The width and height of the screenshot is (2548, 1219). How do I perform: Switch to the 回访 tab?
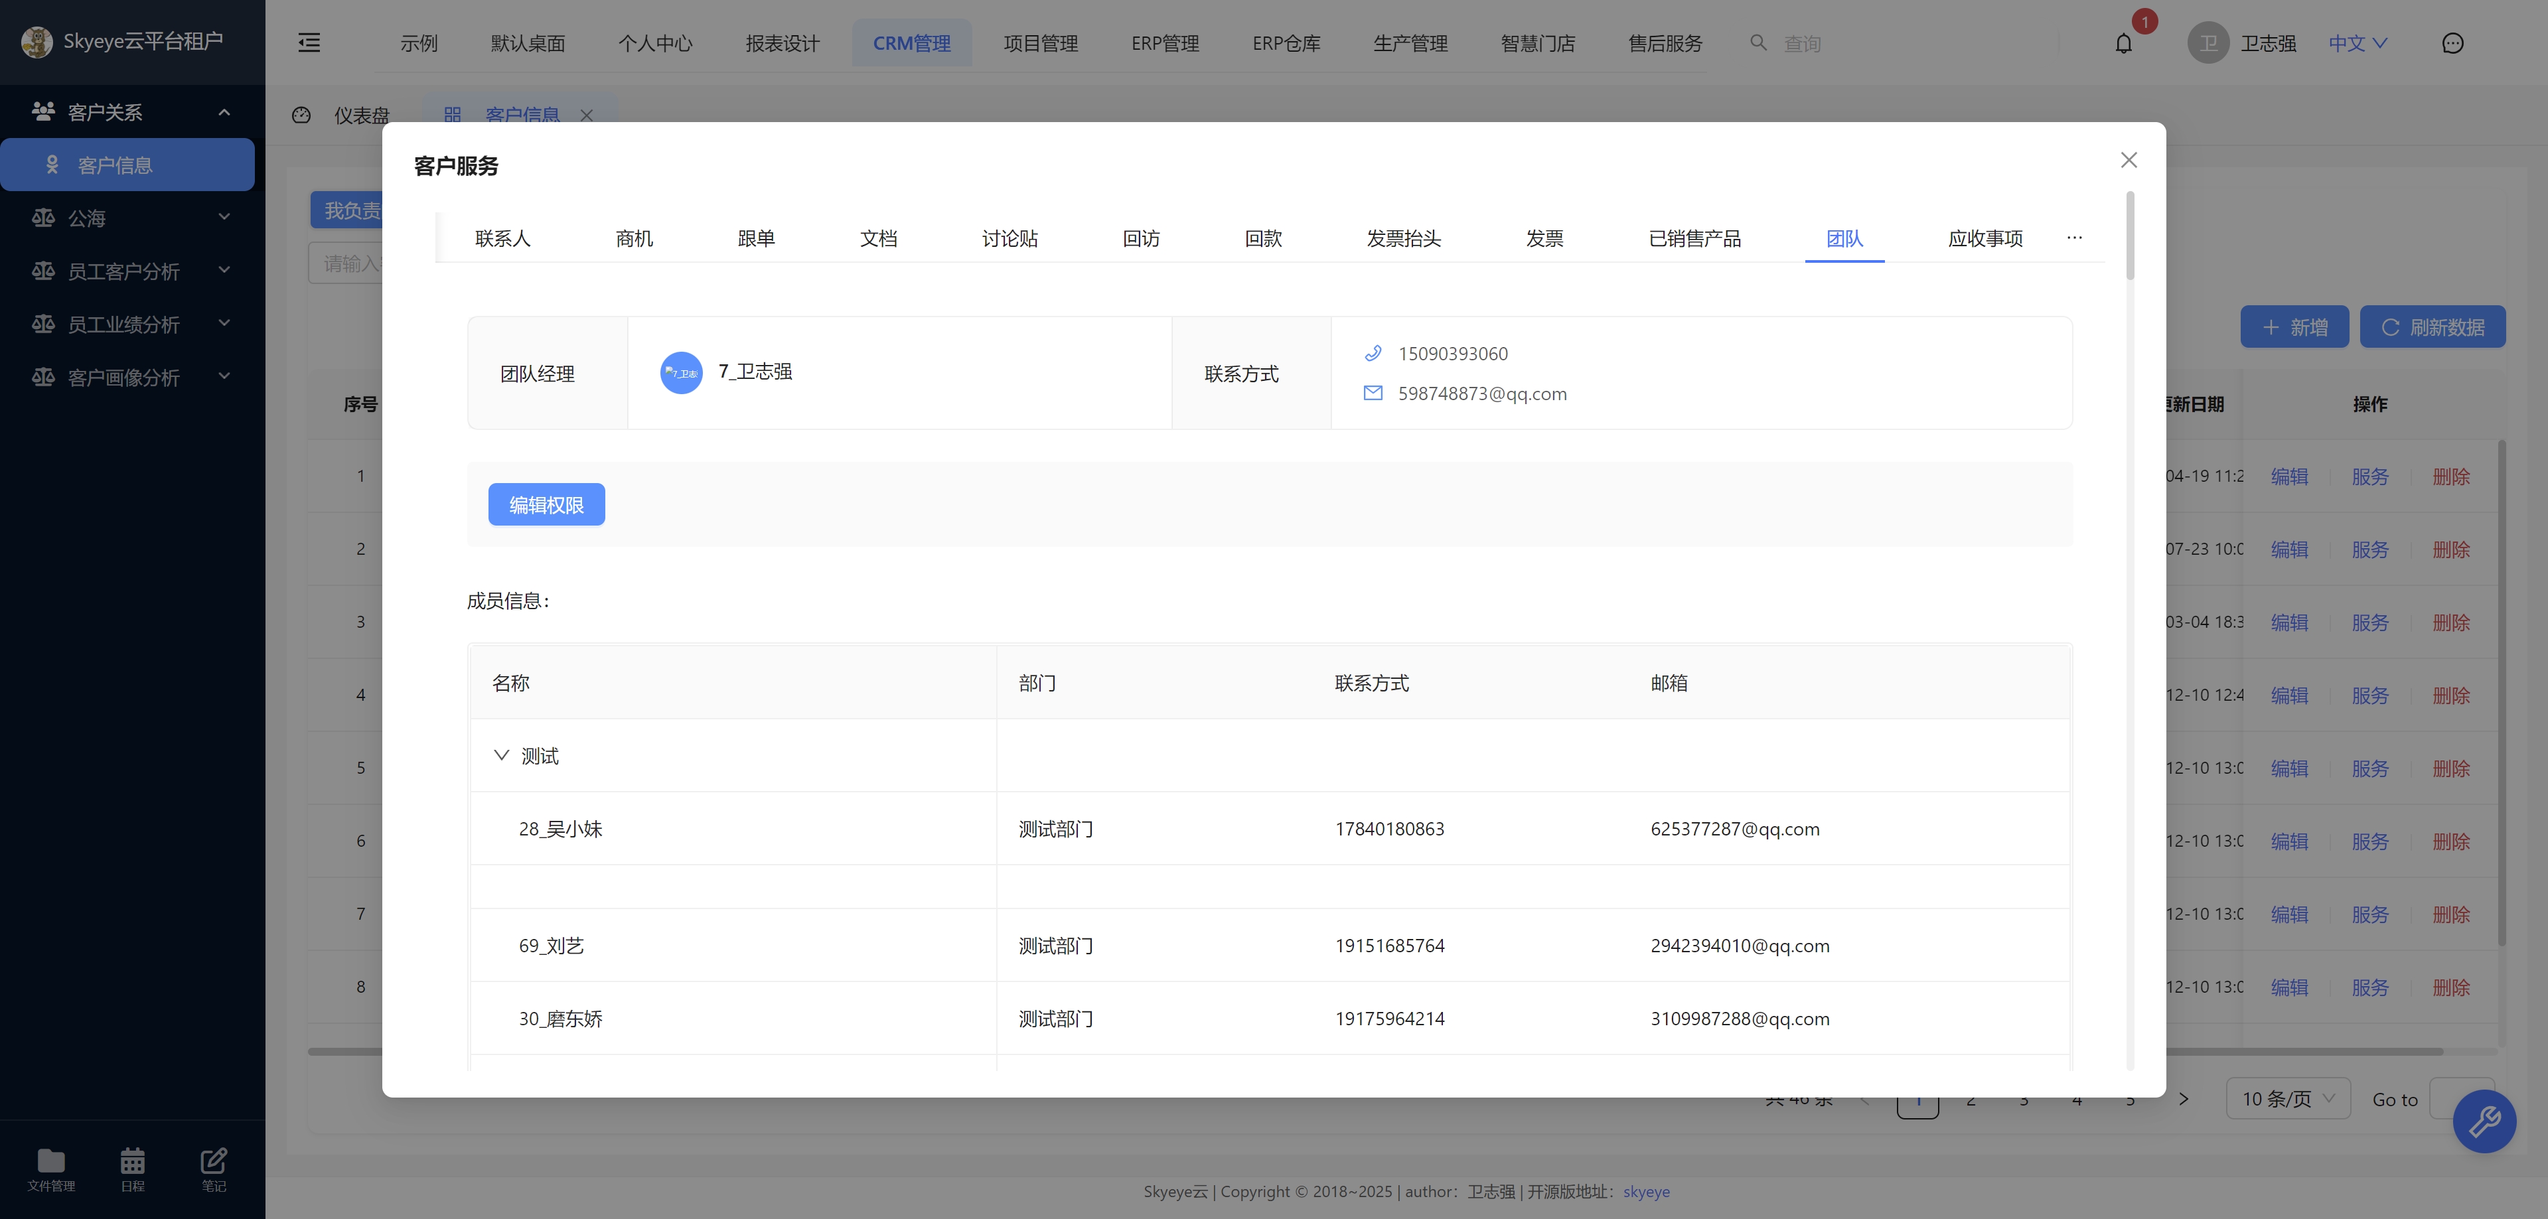[1142, 238]
